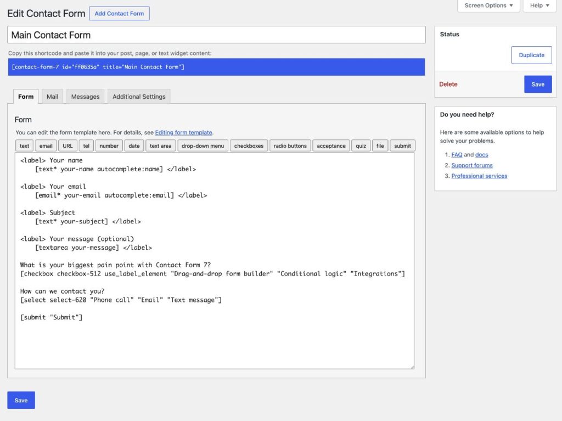Click the Status box heading
The height and width of the screenshot is (421, 562).
449,35
